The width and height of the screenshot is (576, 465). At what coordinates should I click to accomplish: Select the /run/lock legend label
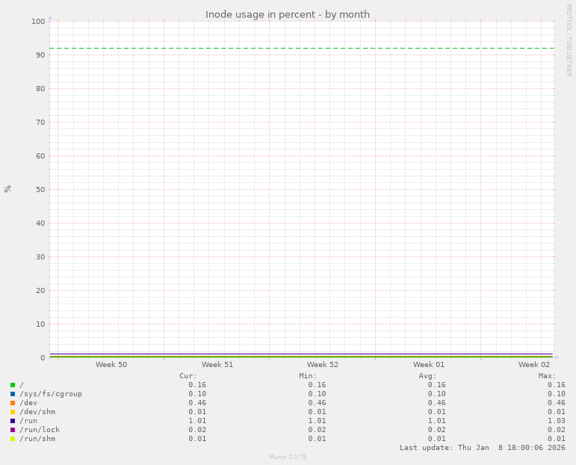40,430
